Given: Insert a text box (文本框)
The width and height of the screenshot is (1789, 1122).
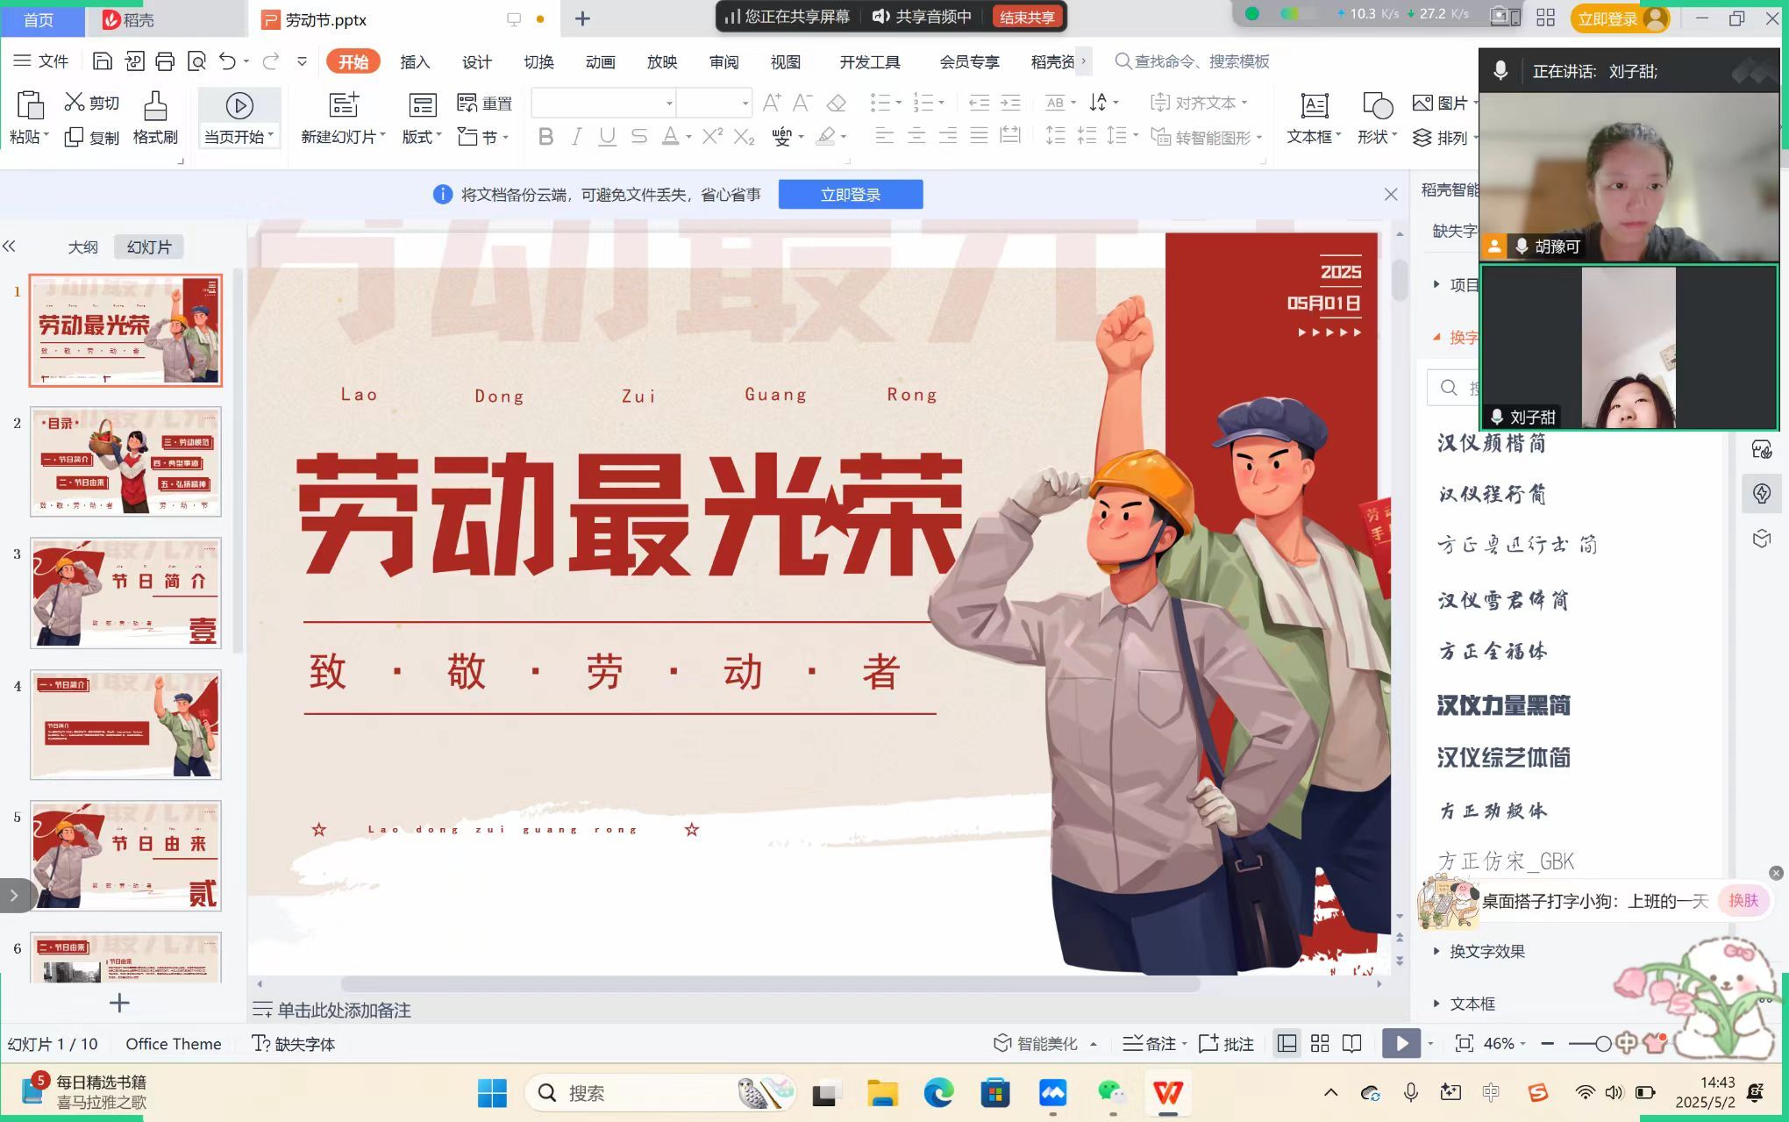Looking at the screenshot, I should 1314,106.
